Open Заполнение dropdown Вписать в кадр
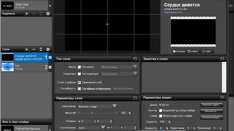The height and width of the screenshot is (131, 234). pyautogui.click(x=97, y=106)
